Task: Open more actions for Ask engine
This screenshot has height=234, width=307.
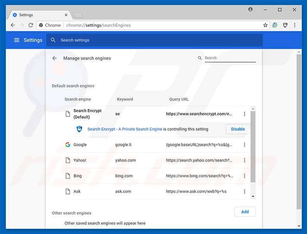Action: tap(244, 191)
